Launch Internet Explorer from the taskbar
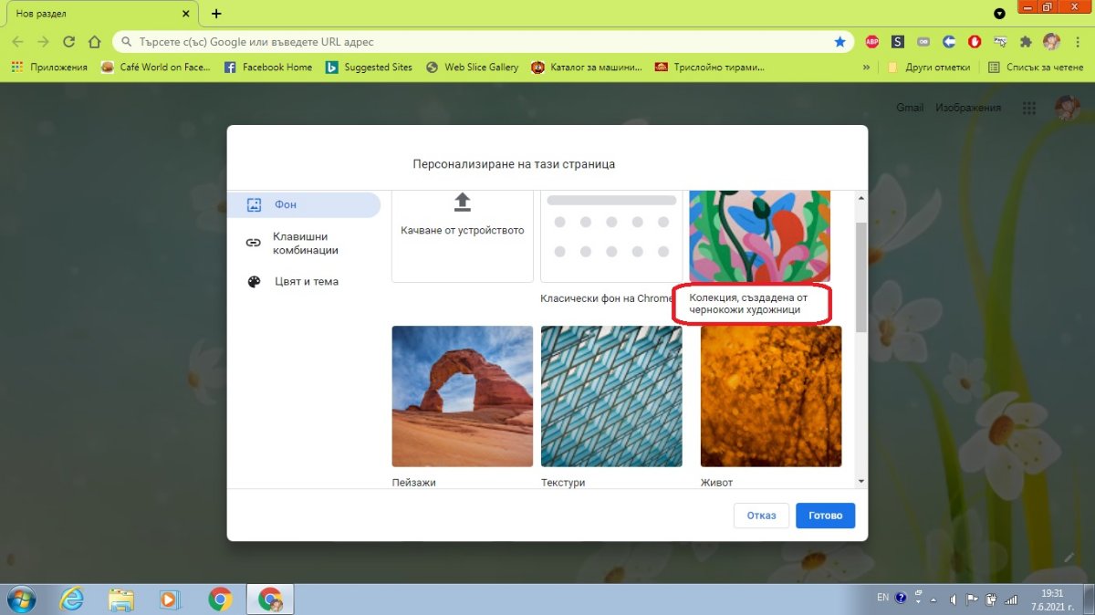The height and width of the screenshot is (615, 1095). [71, 599]
